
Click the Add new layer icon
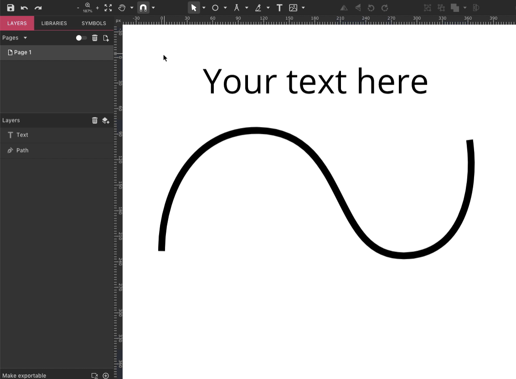coord(106,120)
